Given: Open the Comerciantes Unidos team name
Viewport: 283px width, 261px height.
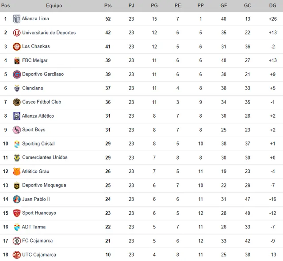Looking at the screenshot, I should (45, 157).
